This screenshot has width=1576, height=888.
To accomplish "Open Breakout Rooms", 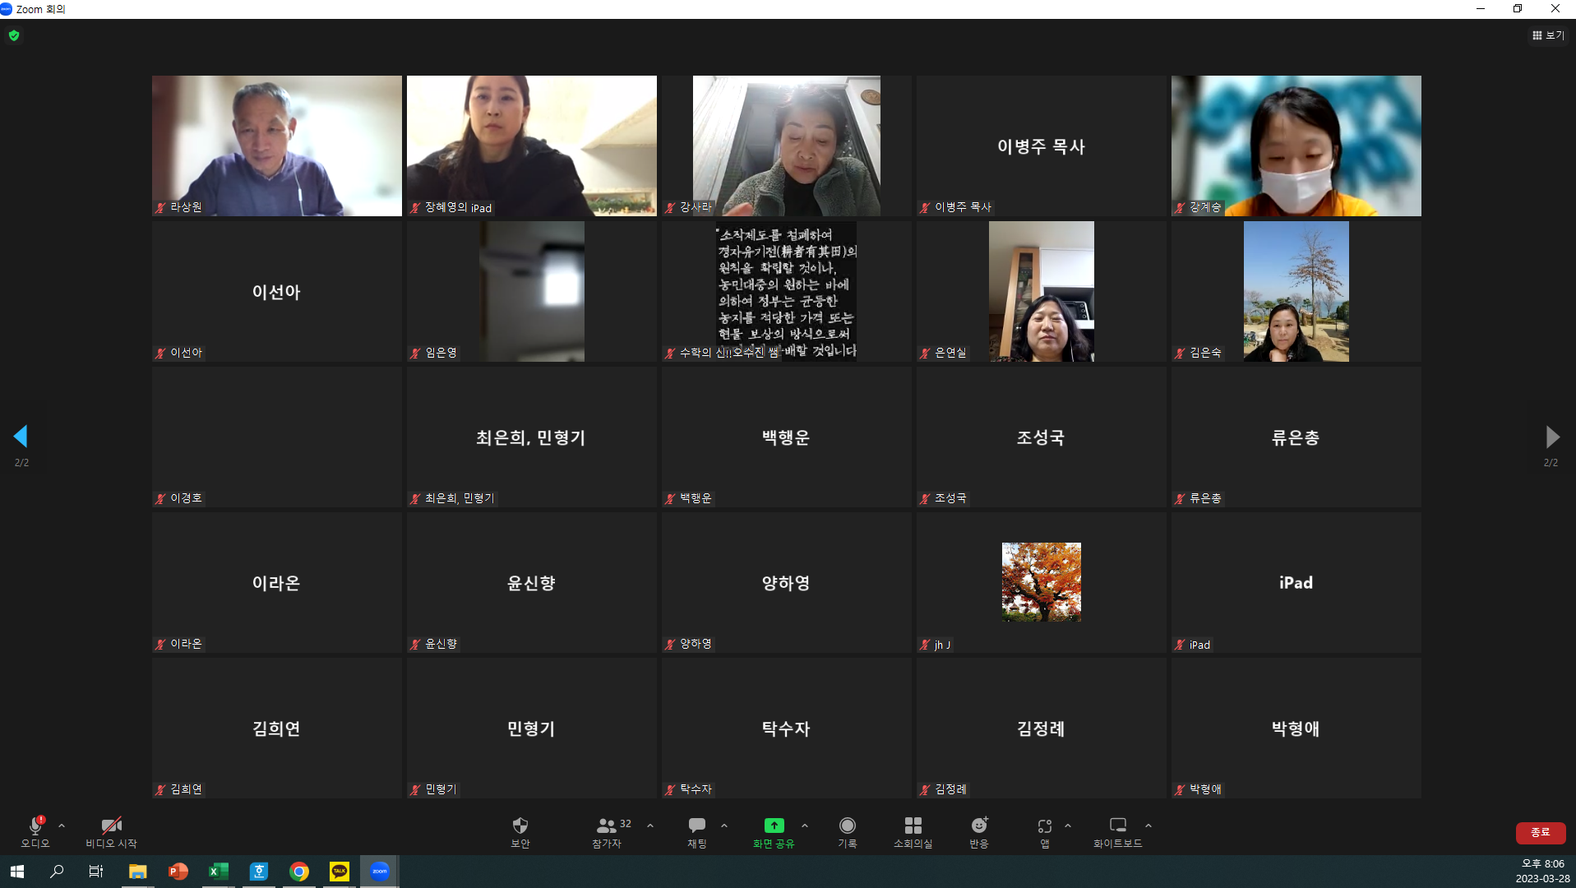I will (x=913, y=831).
